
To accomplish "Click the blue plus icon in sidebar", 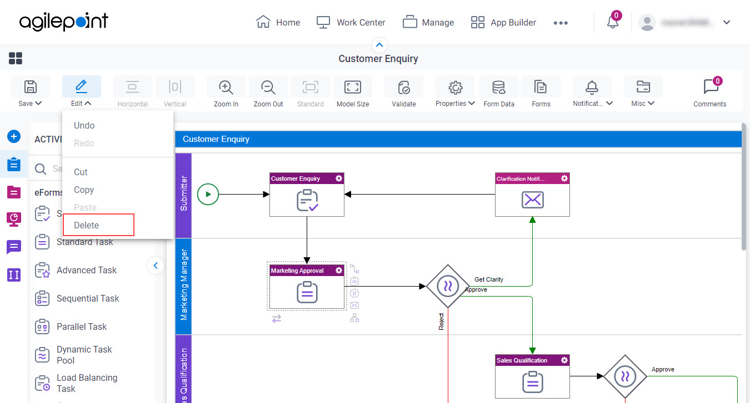I will pos(14,136).
